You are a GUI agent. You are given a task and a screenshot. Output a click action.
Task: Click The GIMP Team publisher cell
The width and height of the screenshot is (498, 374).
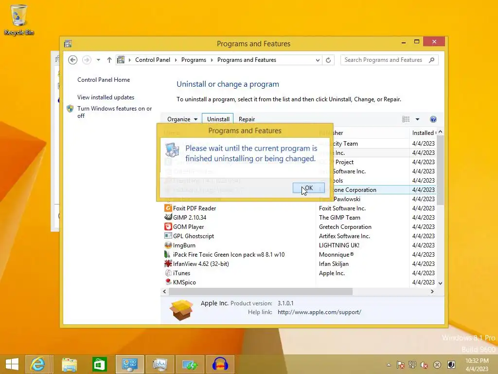click(x=339, y=218)
